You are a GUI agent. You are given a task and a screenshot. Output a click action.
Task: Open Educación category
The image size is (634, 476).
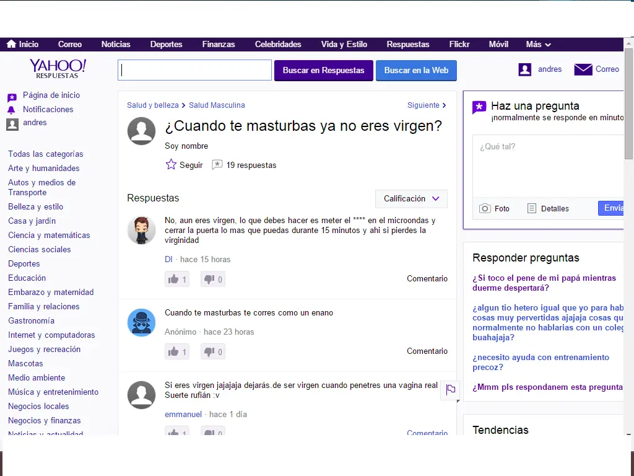[27, 278]
